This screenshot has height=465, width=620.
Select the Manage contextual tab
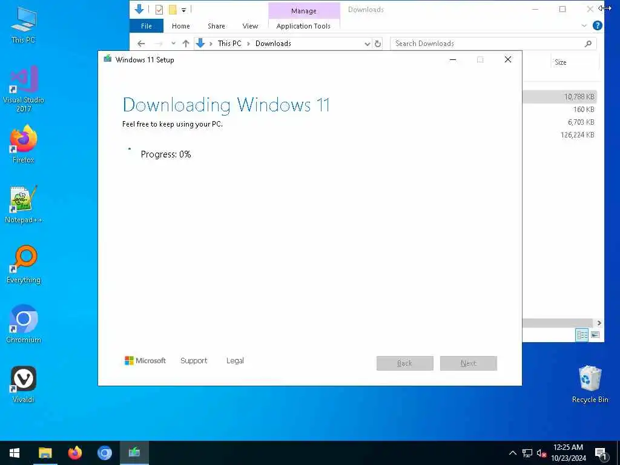pyautogui.click(x=304, y=11)
